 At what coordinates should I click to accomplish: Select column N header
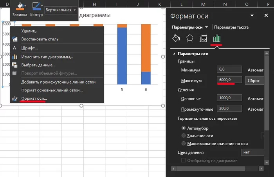pos(225,4)
